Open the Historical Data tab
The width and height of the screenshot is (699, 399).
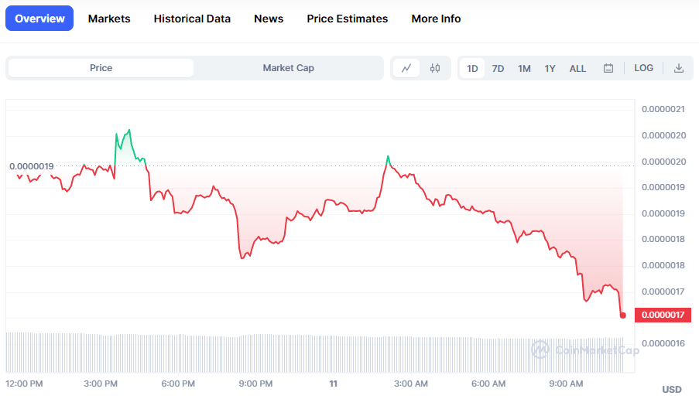click(x=192, y=19)
